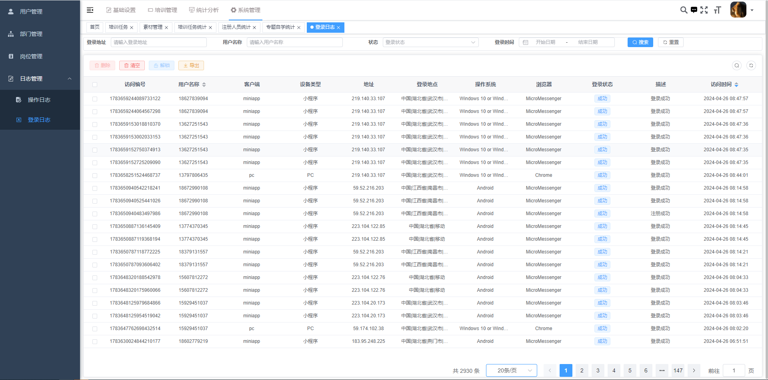
Task: Open the message chat bubble icon
Action: coord(694,10)
